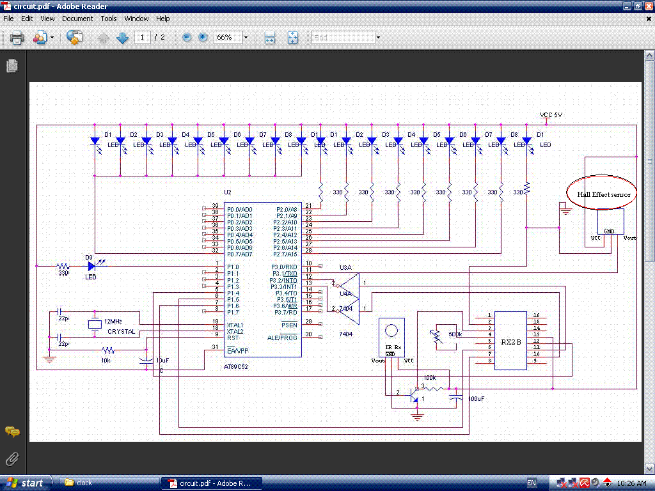Click the 'CRYSTAL' label in schematic
Screen dimensions: 655x491
(122, 332)
